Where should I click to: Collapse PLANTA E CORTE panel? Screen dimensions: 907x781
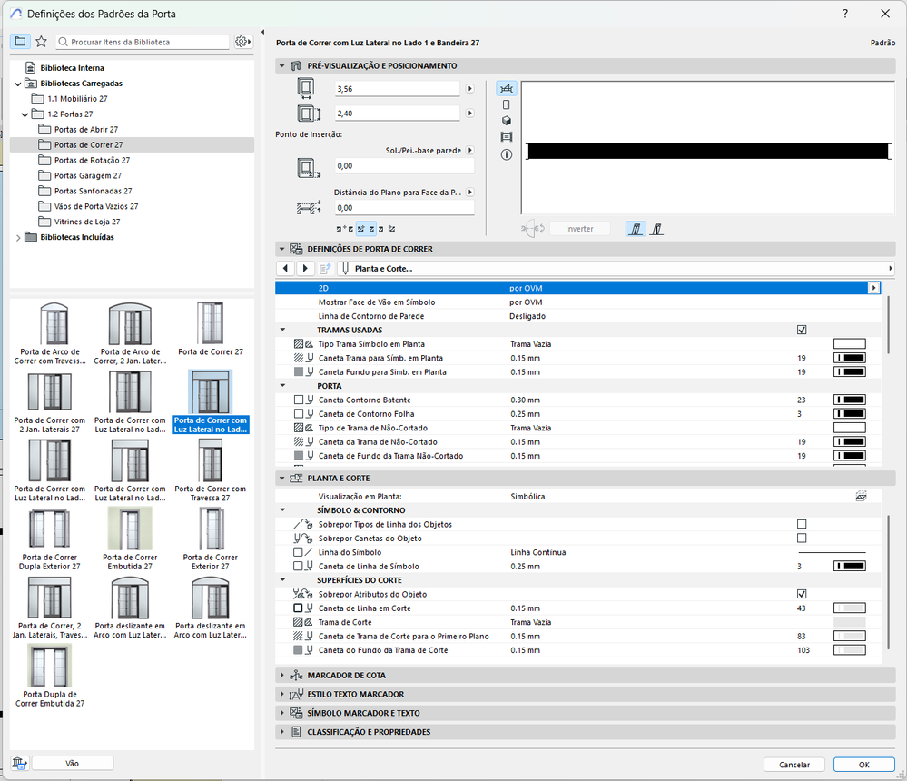(x=282, y=479)
